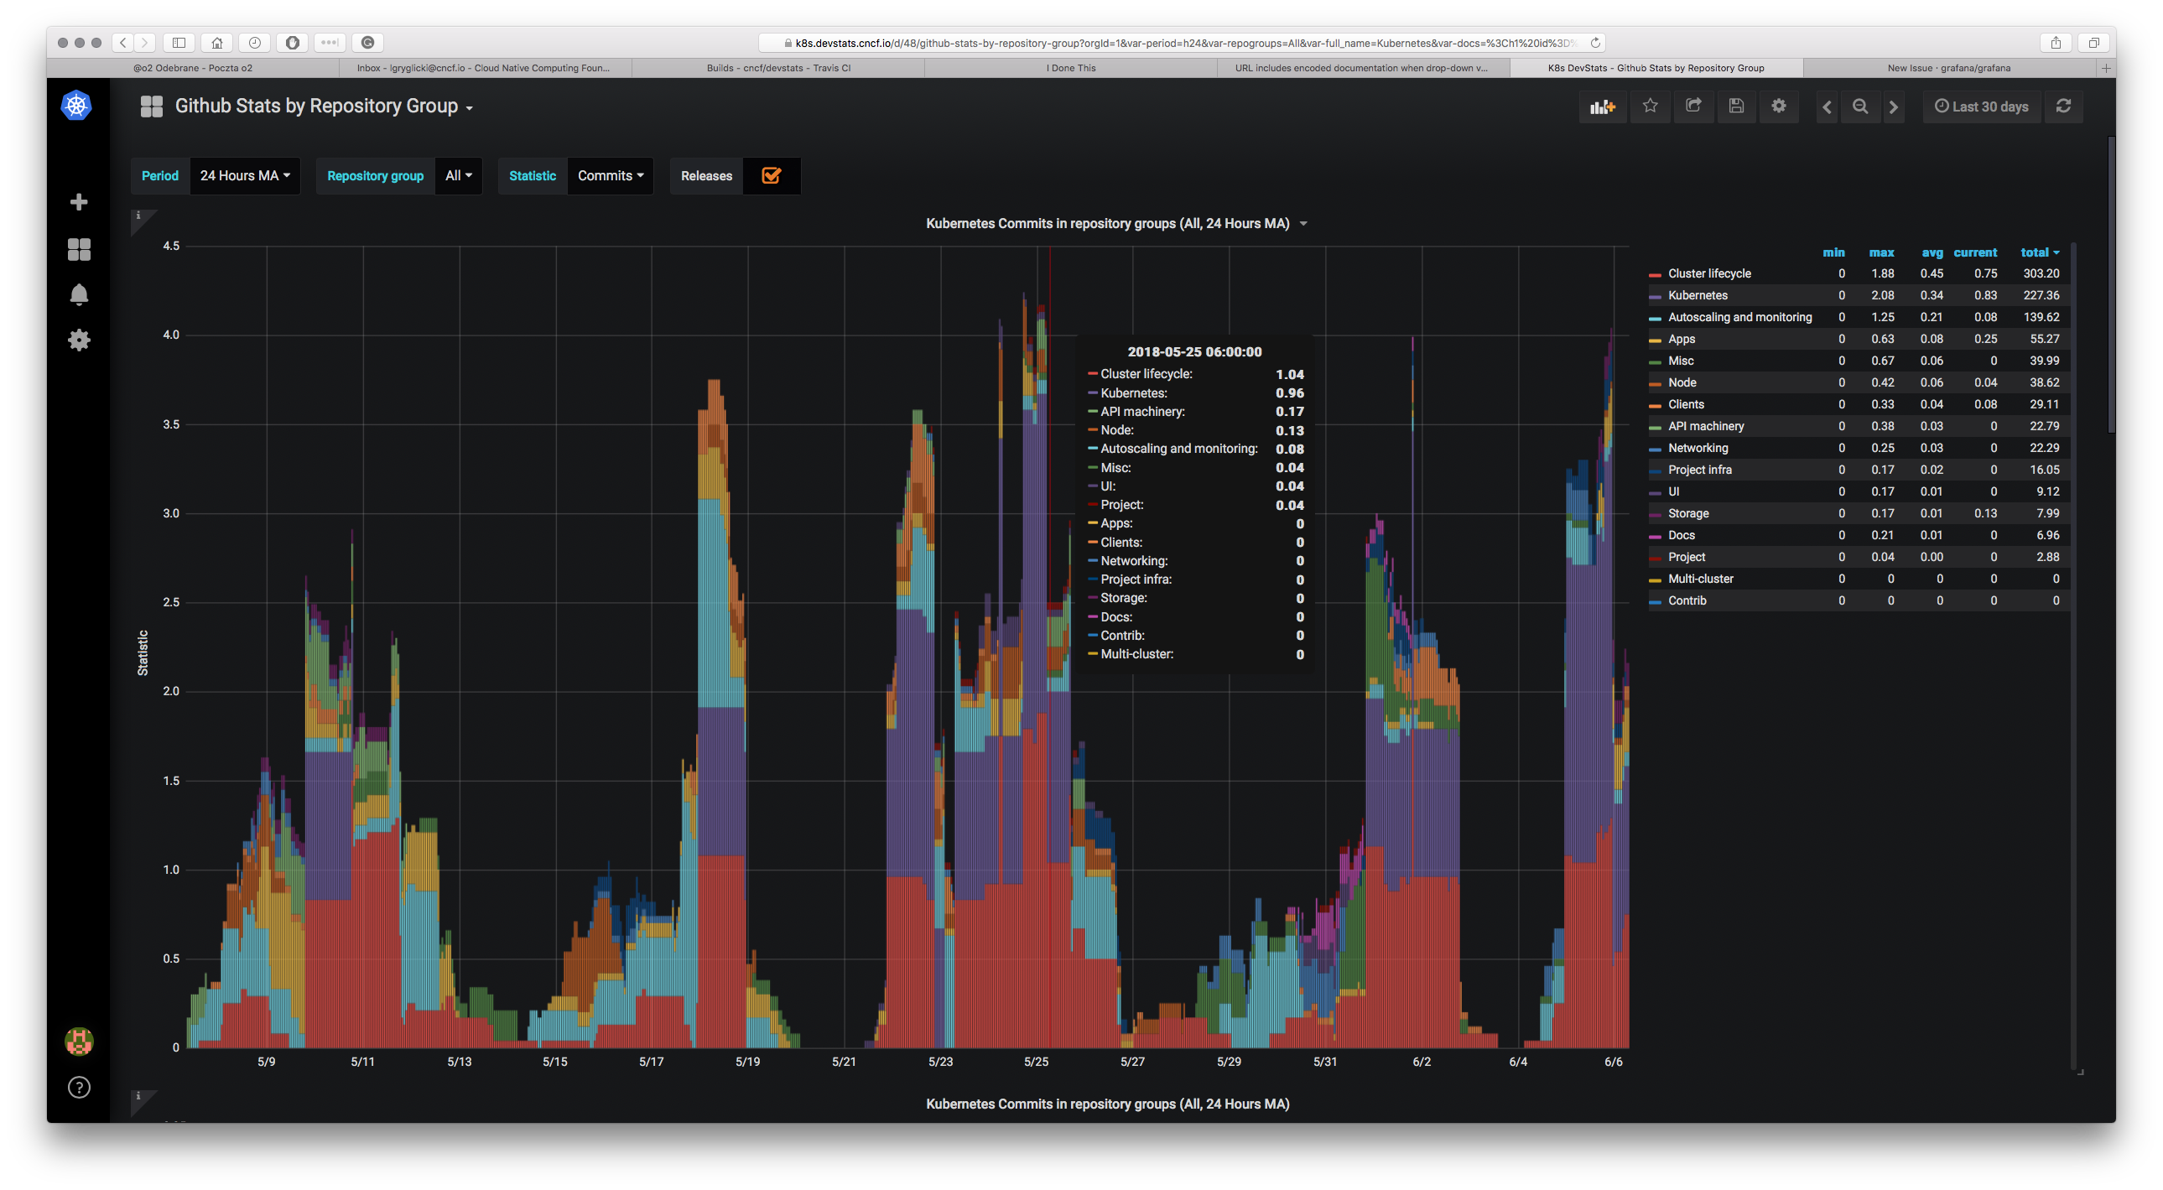Click the info corner icon of the lower panel
The height and width of the screenshot is (1190, 2163).
point(139,1097)
